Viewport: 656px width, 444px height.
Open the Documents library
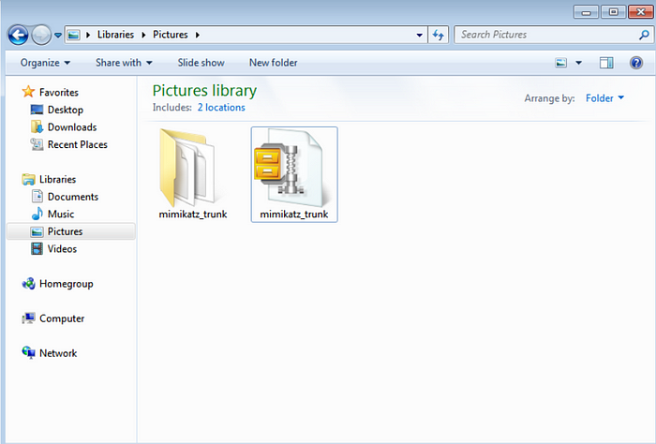coord(73,197)
